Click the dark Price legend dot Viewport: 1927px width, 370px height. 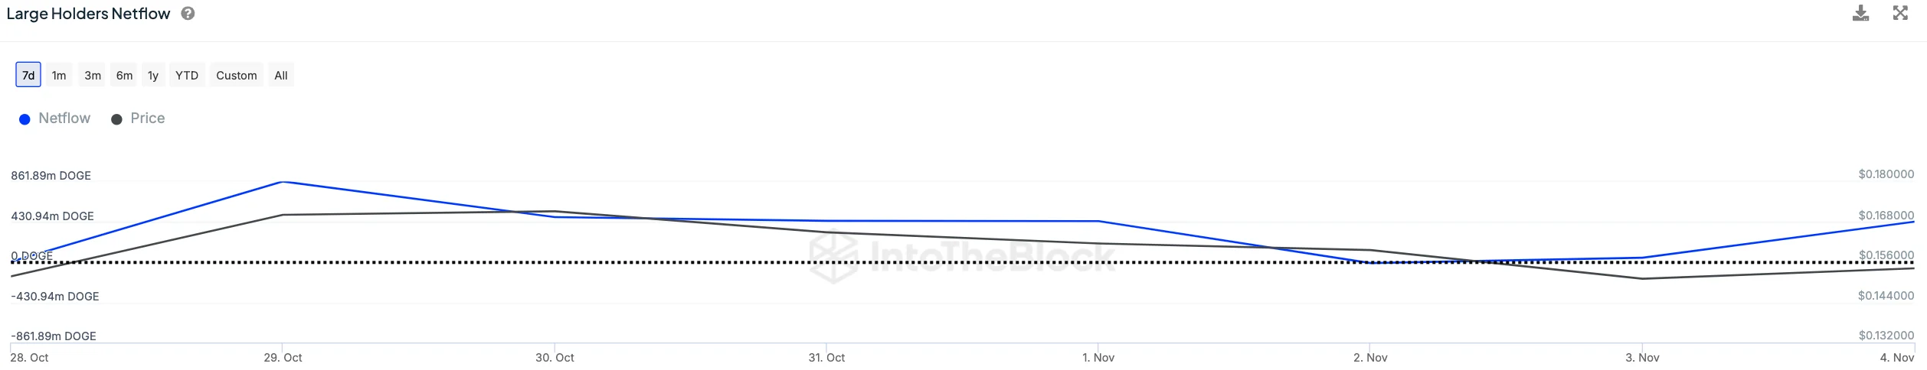(116, 119)
